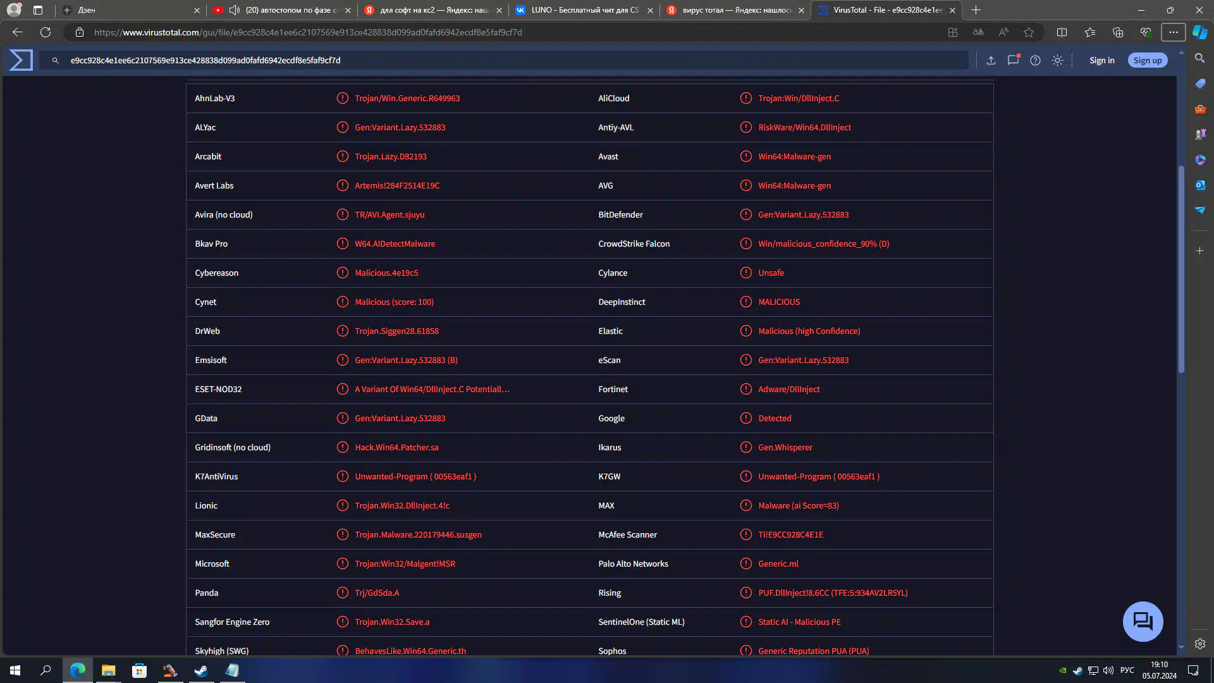1214x683 pixels.
Task: Switch to the вирус тотал Yandex tab
Action: pos(735,10)
